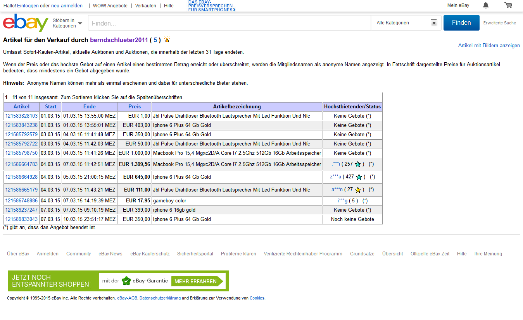This screenshot has width=523, height=320.
Task: Open Verifizierte Rechteinhaber-Programm link
Action: click(303, 254)
